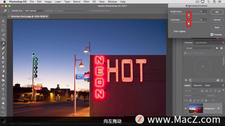Switch to Adjustments tab

point(201,43)
